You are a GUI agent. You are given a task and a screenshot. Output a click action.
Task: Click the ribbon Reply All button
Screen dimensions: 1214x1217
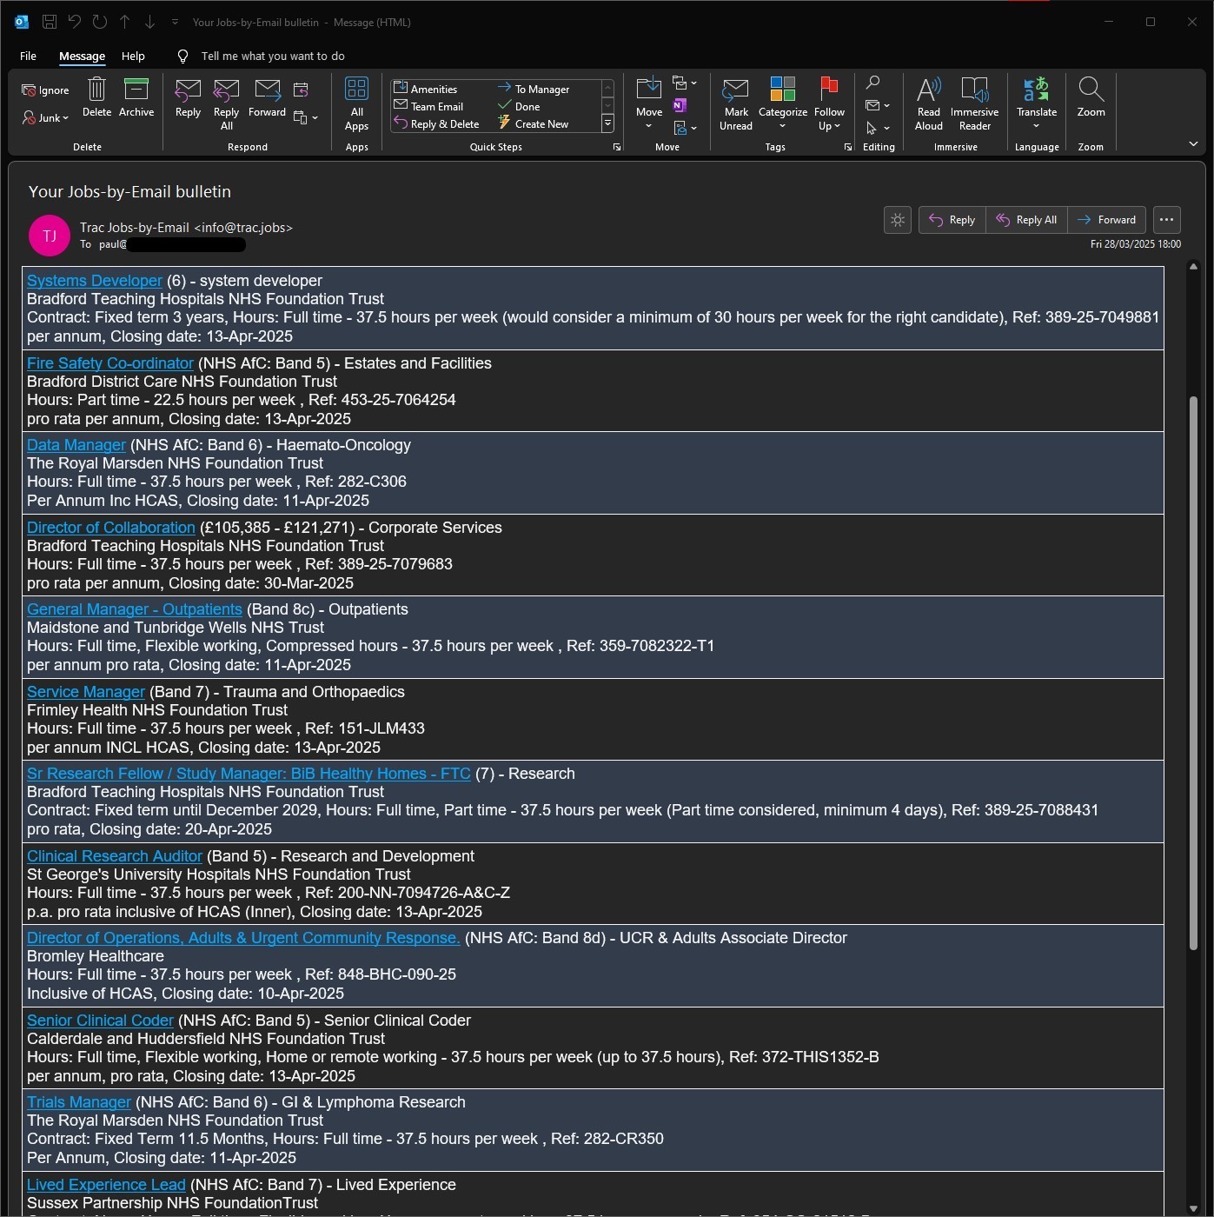226,103
